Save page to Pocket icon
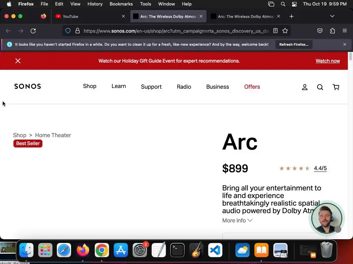This screenshot has height=264, width=353. [320, 31]
